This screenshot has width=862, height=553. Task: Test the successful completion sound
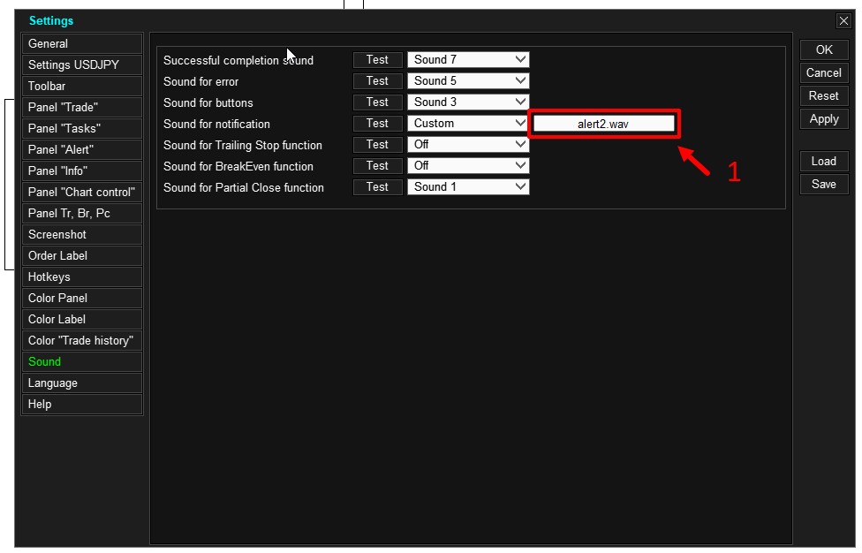coord(378,59)
